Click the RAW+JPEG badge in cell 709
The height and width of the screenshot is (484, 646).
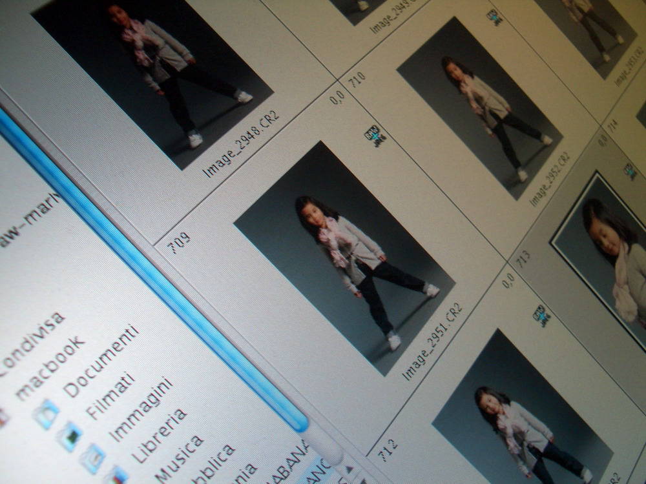click(x=375, y=136)
